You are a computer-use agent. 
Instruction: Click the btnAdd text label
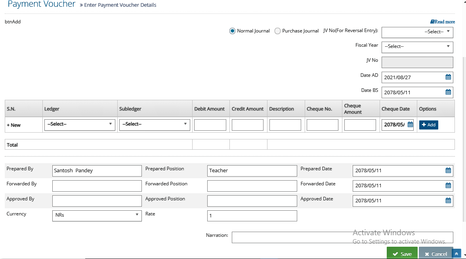(13, 22)
